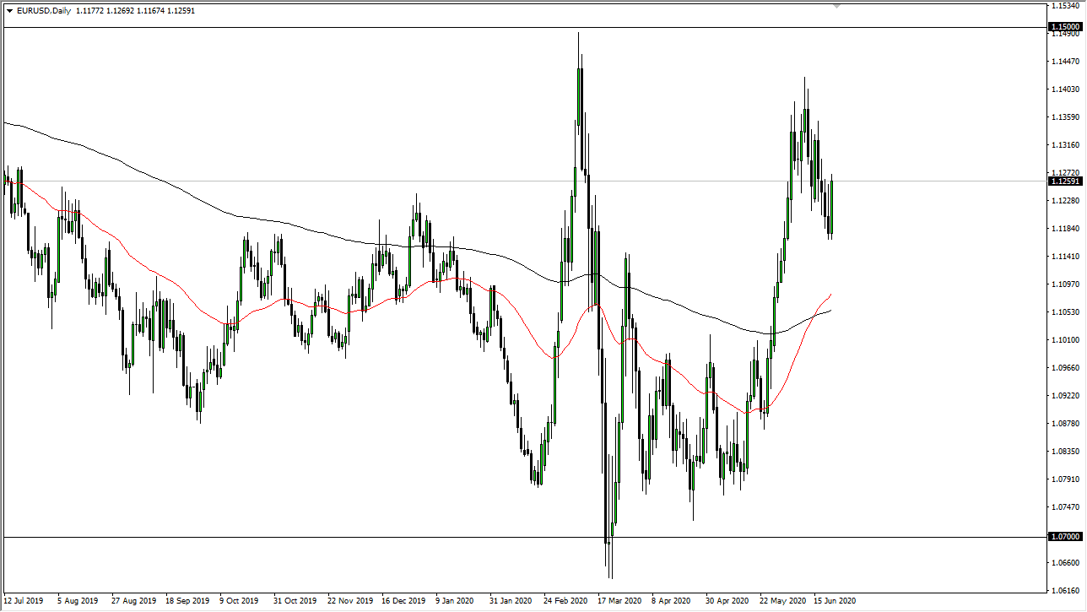This screenshot has height=612, width=1087.
Task: Click the 1.15000 horizontal line price tag
Action: (x=1064, y=27)
